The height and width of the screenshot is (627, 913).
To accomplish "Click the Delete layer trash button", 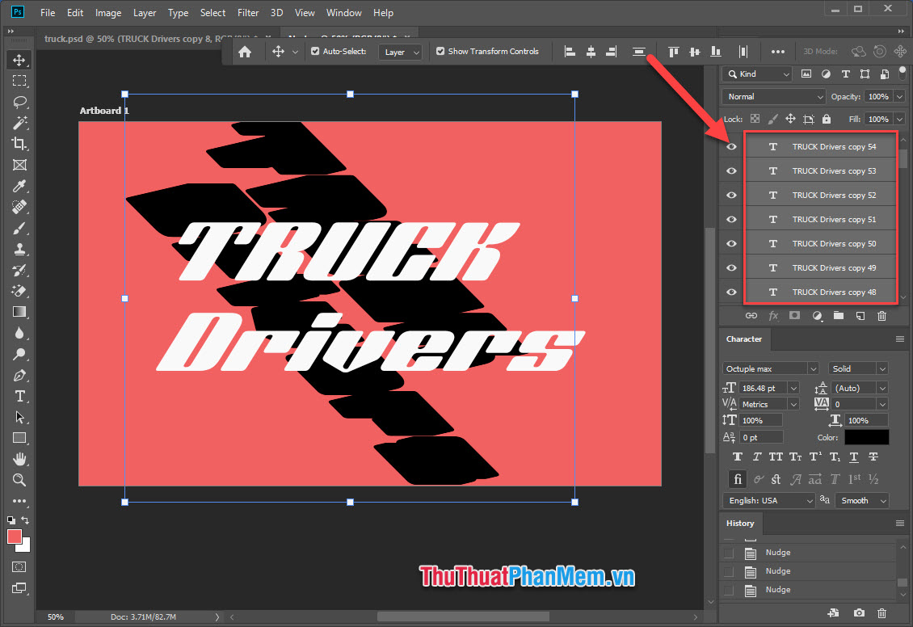I will 882,315.
